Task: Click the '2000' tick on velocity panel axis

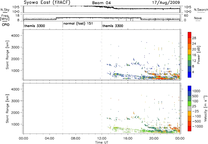Action: [15, 113]
